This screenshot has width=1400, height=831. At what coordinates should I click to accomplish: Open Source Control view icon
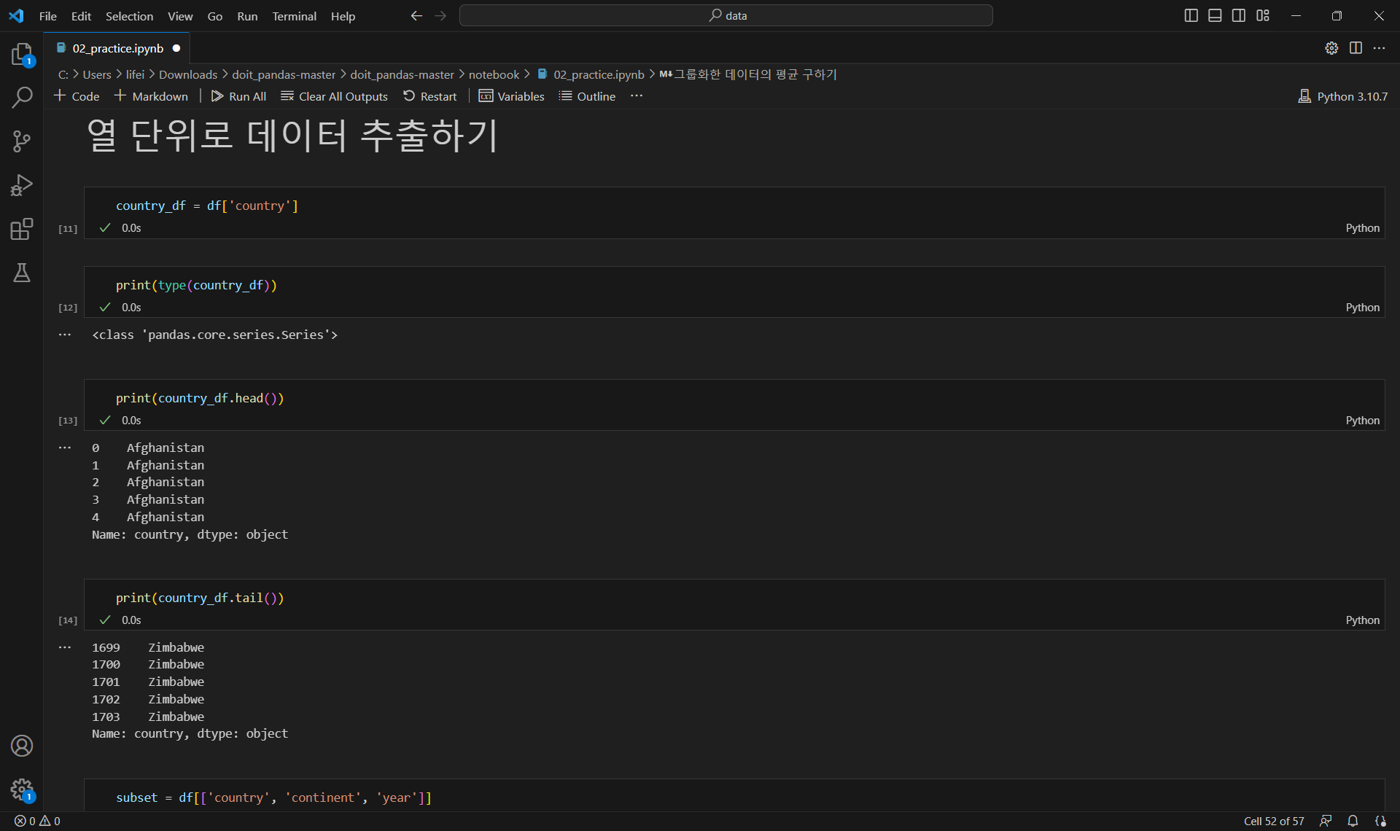[x=22, y=141]
